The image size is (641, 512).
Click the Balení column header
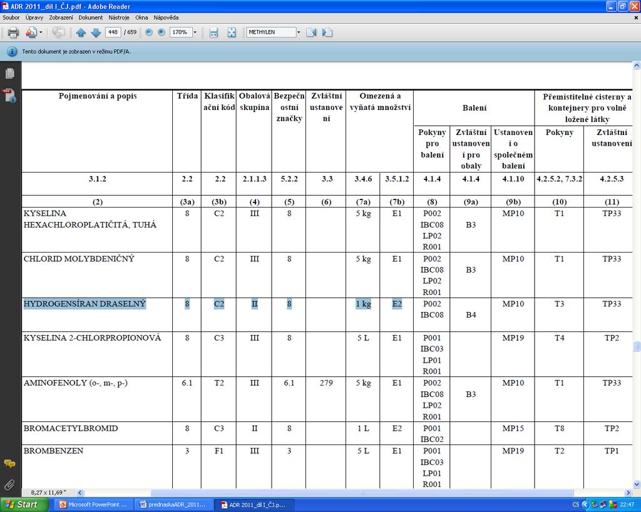click(474, 108)
